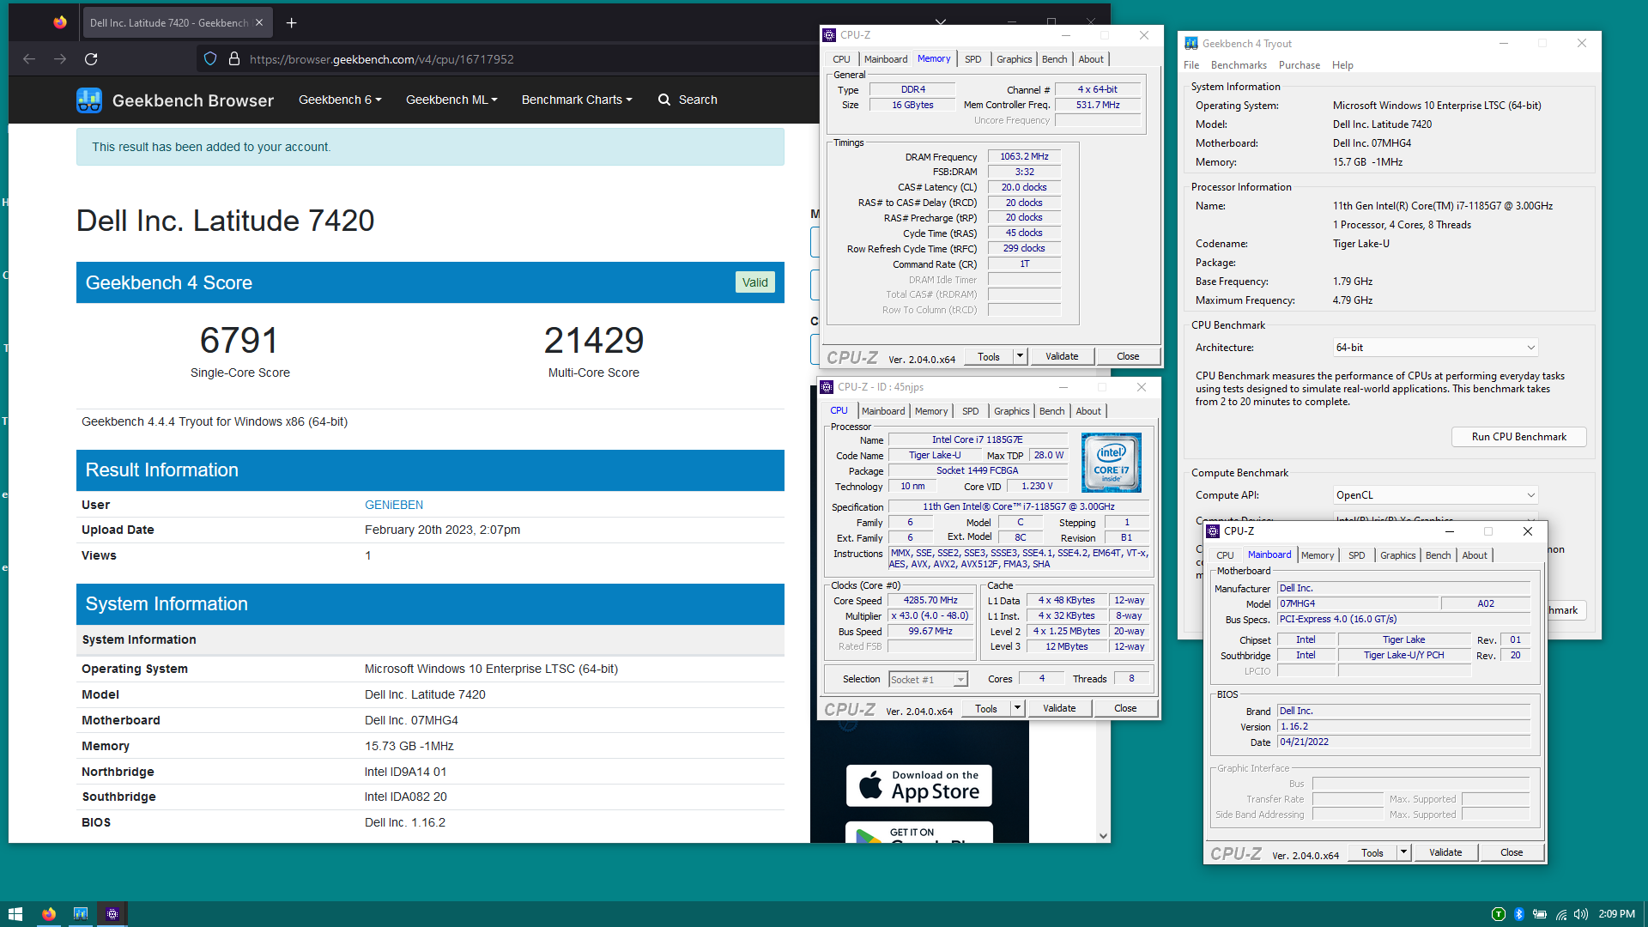The height and width of the screenshot is (927, 1648).
Task: Click Run CPU Benchmark button
Action: [x=1518, y=437]
